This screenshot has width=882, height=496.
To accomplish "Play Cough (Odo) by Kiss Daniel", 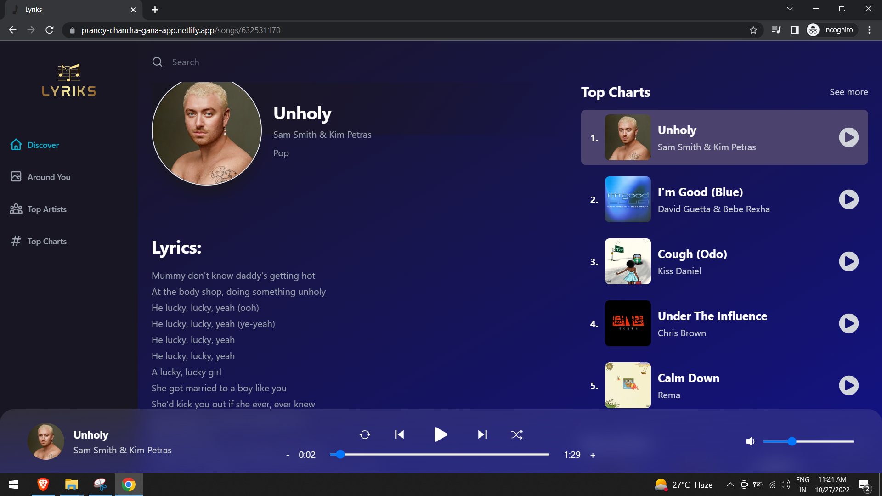I will pyautogui.click(x=848, y=261).
